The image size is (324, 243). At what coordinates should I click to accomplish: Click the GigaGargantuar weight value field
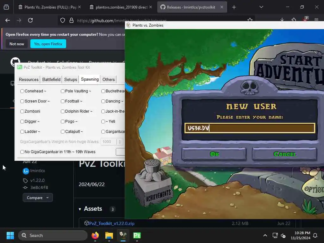[x=109, y=142]
